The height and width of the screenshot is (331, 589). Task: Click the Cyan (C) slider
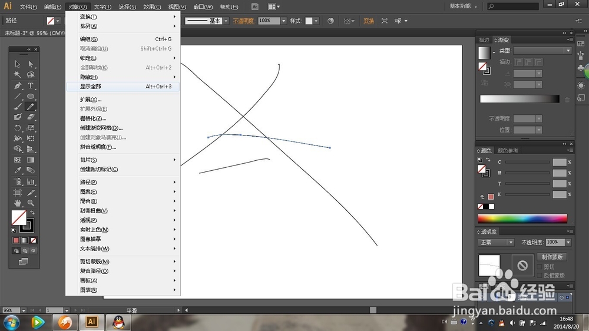pos(527,162)
